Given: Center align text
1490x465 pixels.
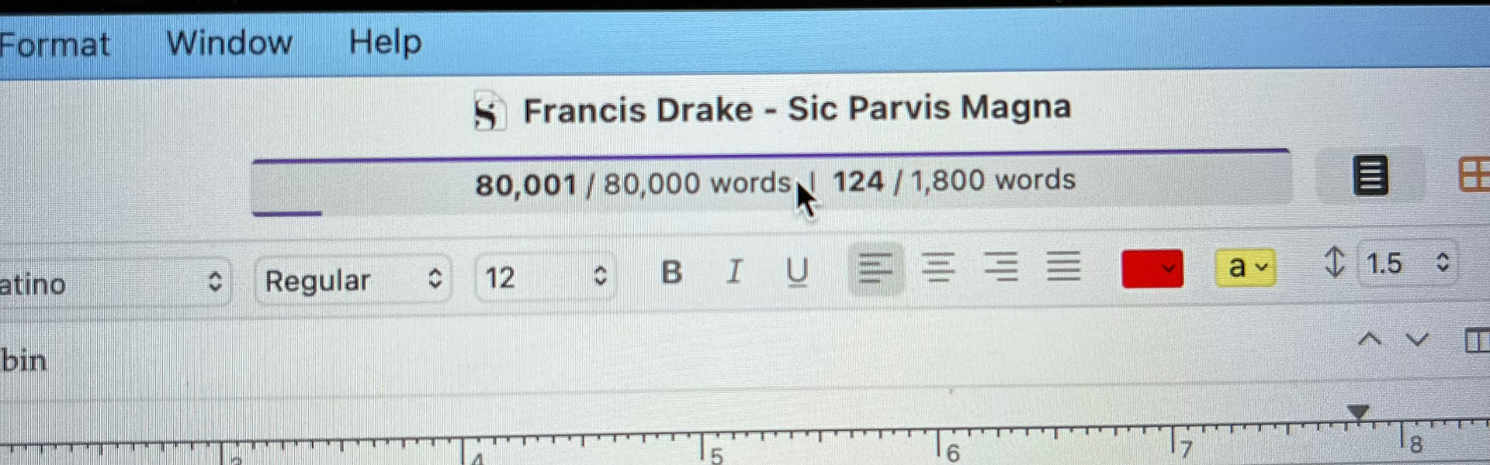Looking at the screenshot, I should tap(938, 267).
